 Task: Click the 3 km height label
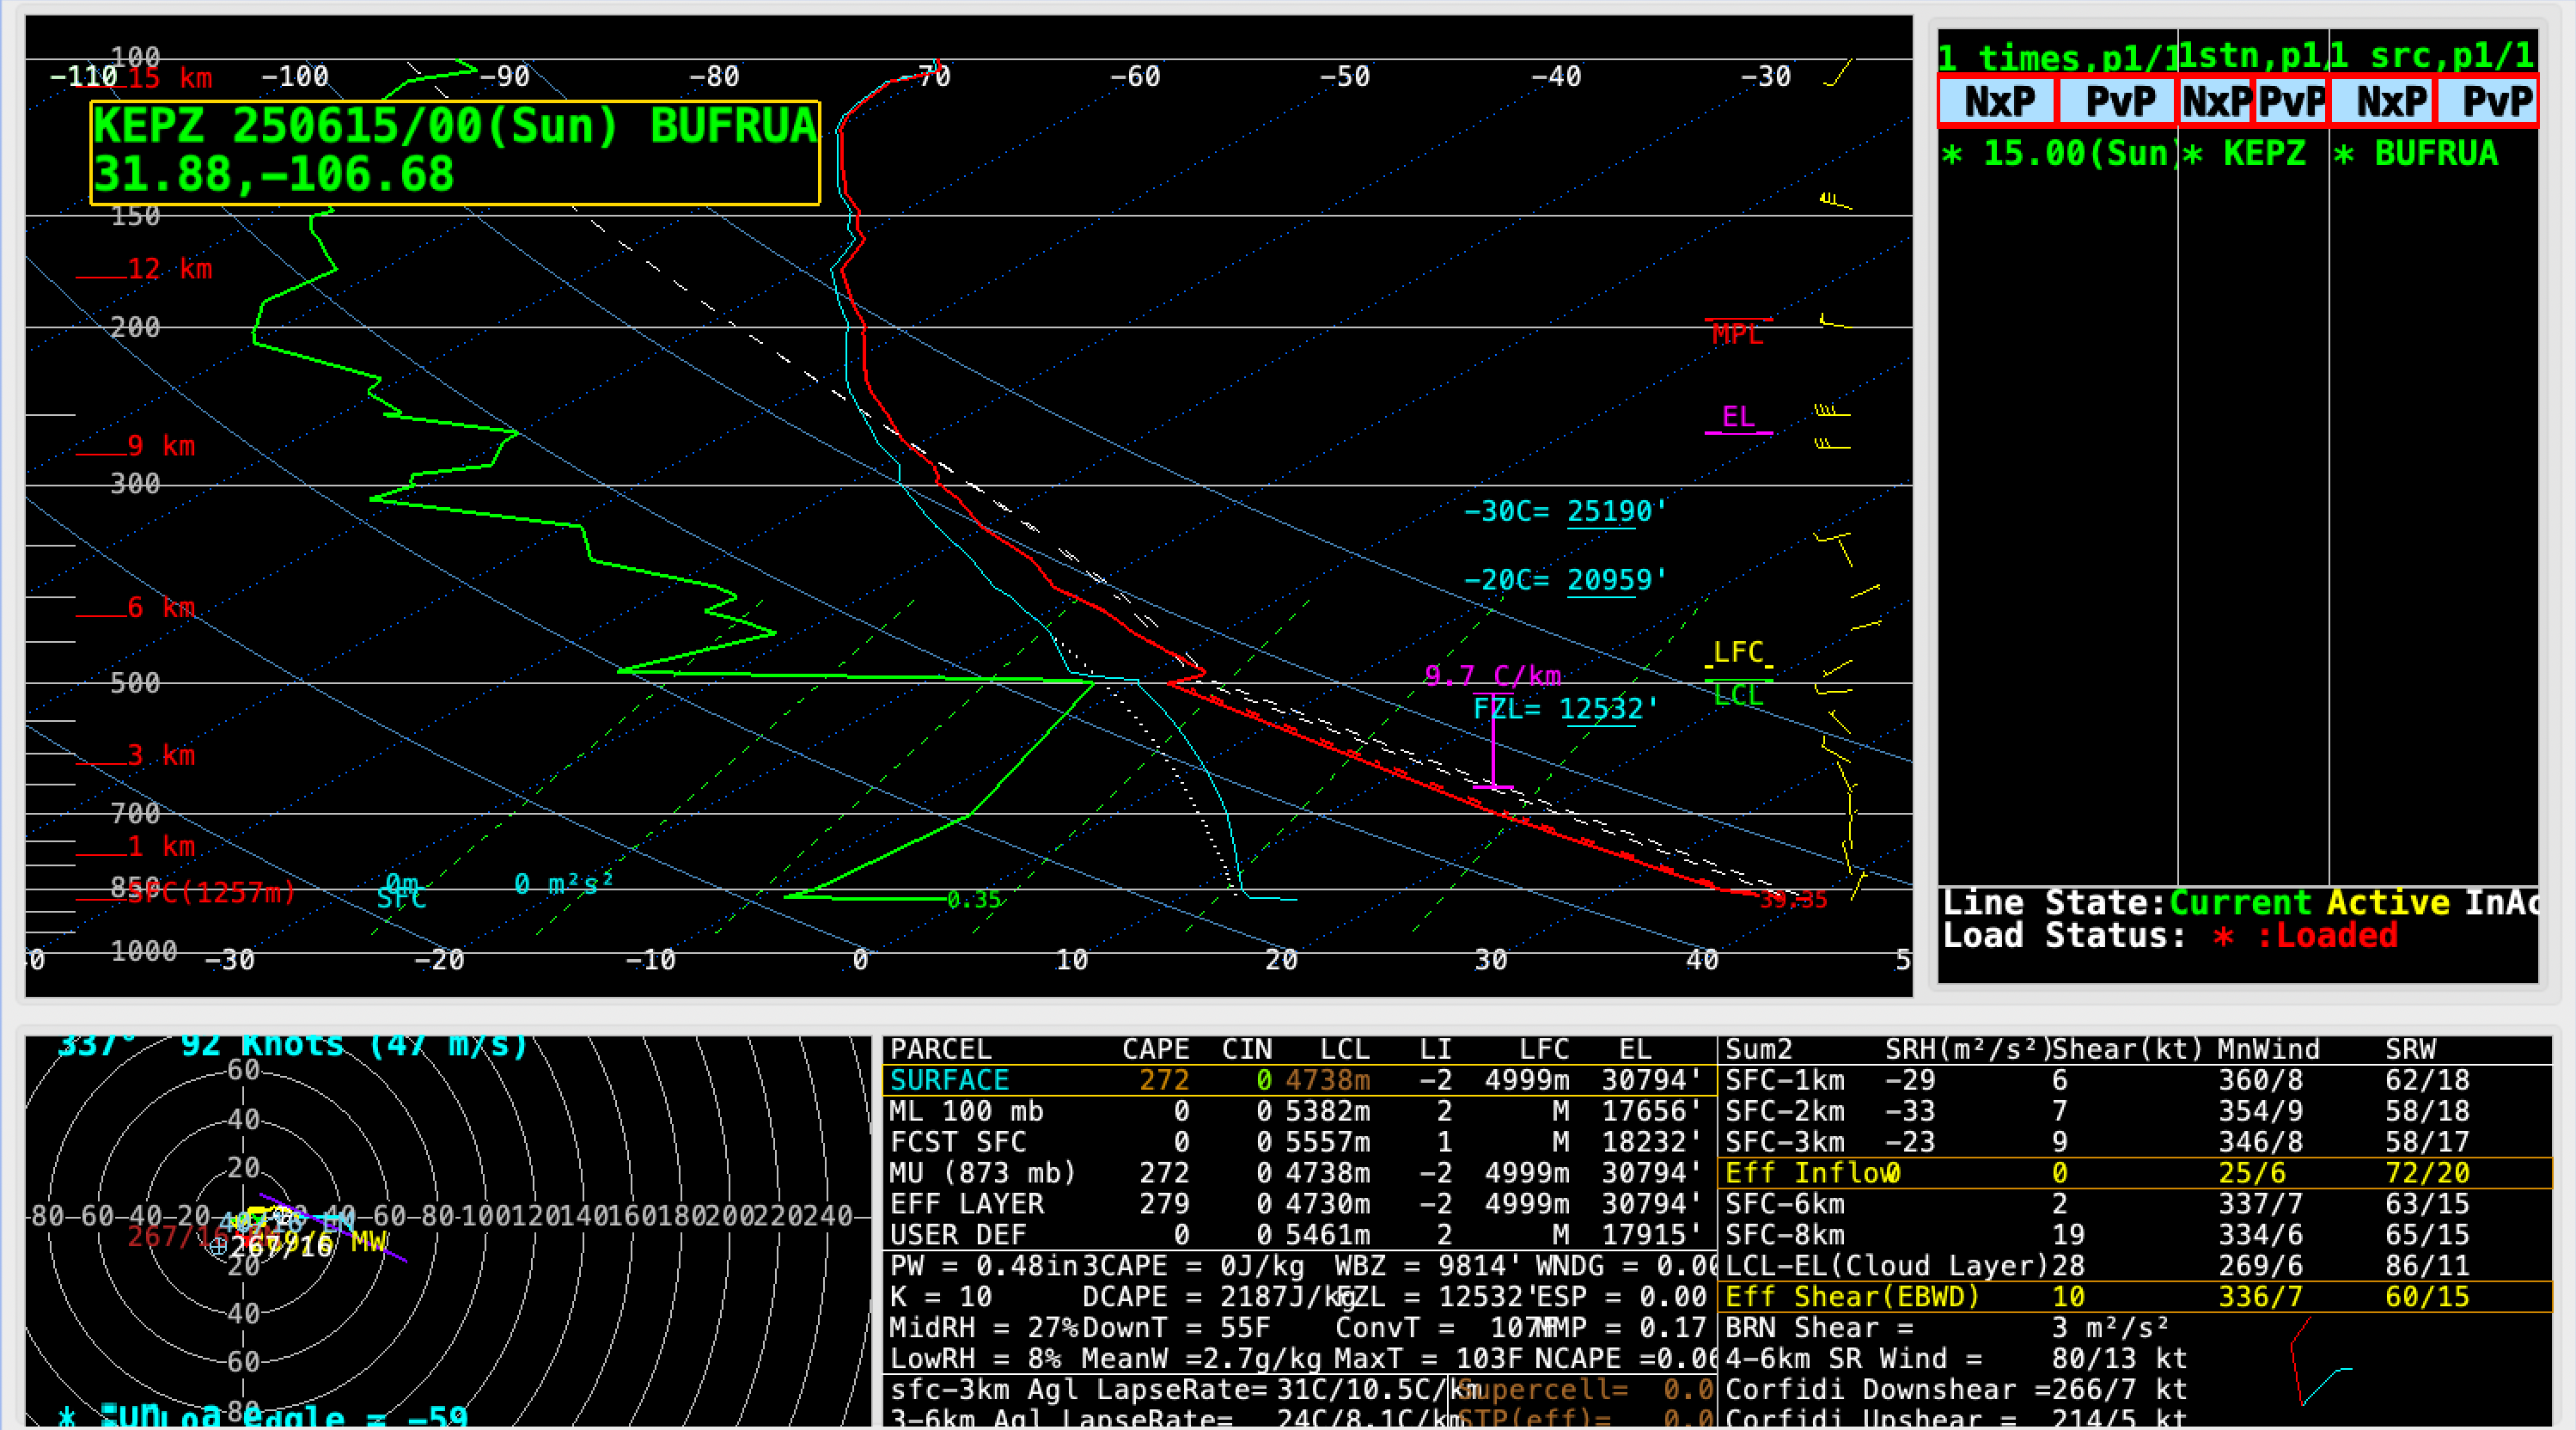(x=161, y=755)
